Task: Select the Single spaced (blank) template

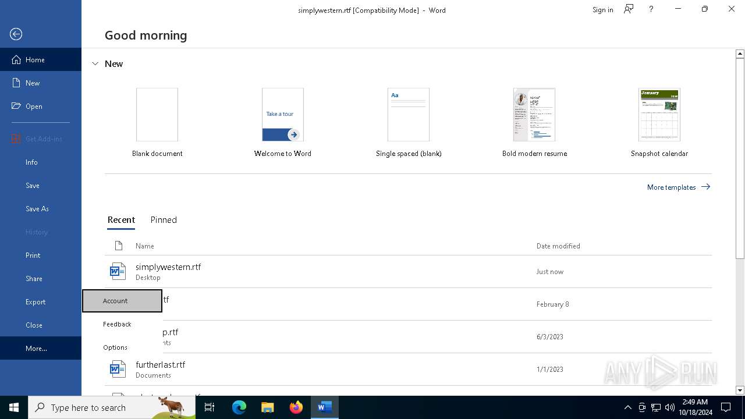Action: pos(409,115)
